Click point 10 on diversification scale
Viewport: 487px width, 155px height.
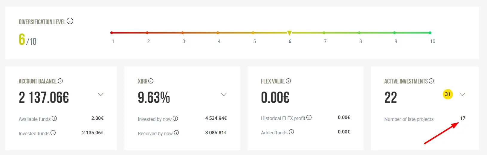[x=430, y=33]
